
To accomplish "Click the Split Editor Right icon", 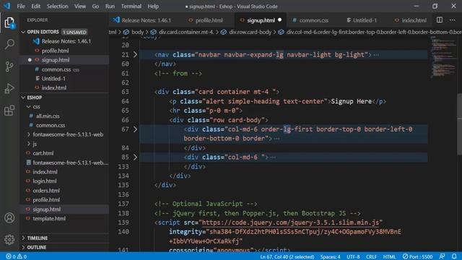I will pos(440,20).
